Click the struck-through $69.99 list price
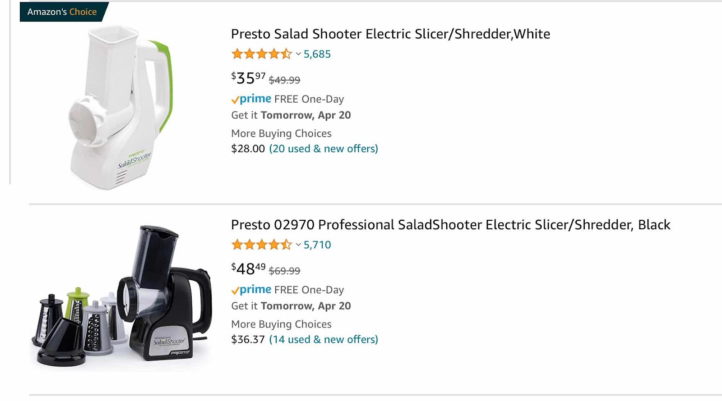 pyautogui.click(x=284, y=271)
